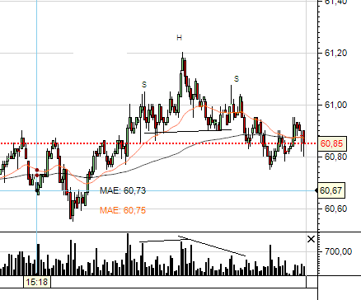Click the 60,60 price axis label
The image size is (361, 300).
point(335,209)
